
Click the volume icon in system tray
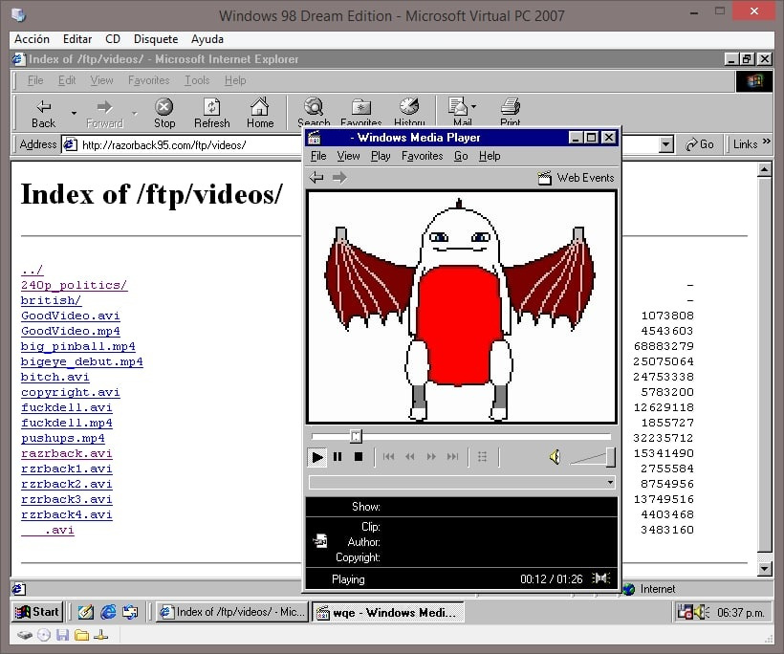tap(702, 612)
